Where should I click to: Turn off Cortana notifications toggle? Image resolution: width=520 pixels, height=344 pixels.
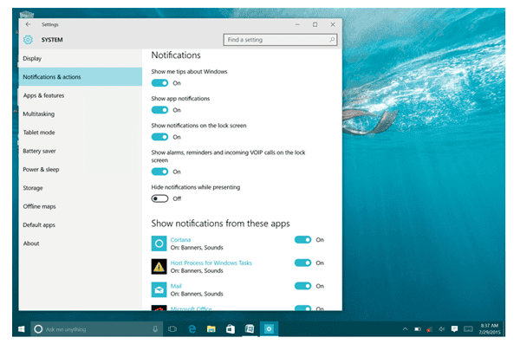(302, 240)
